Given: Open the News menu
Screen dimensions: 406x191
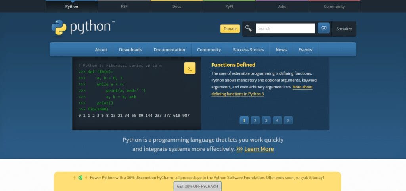Looking at the screenshot, I should pyautogui.click(x=281, y=50).
